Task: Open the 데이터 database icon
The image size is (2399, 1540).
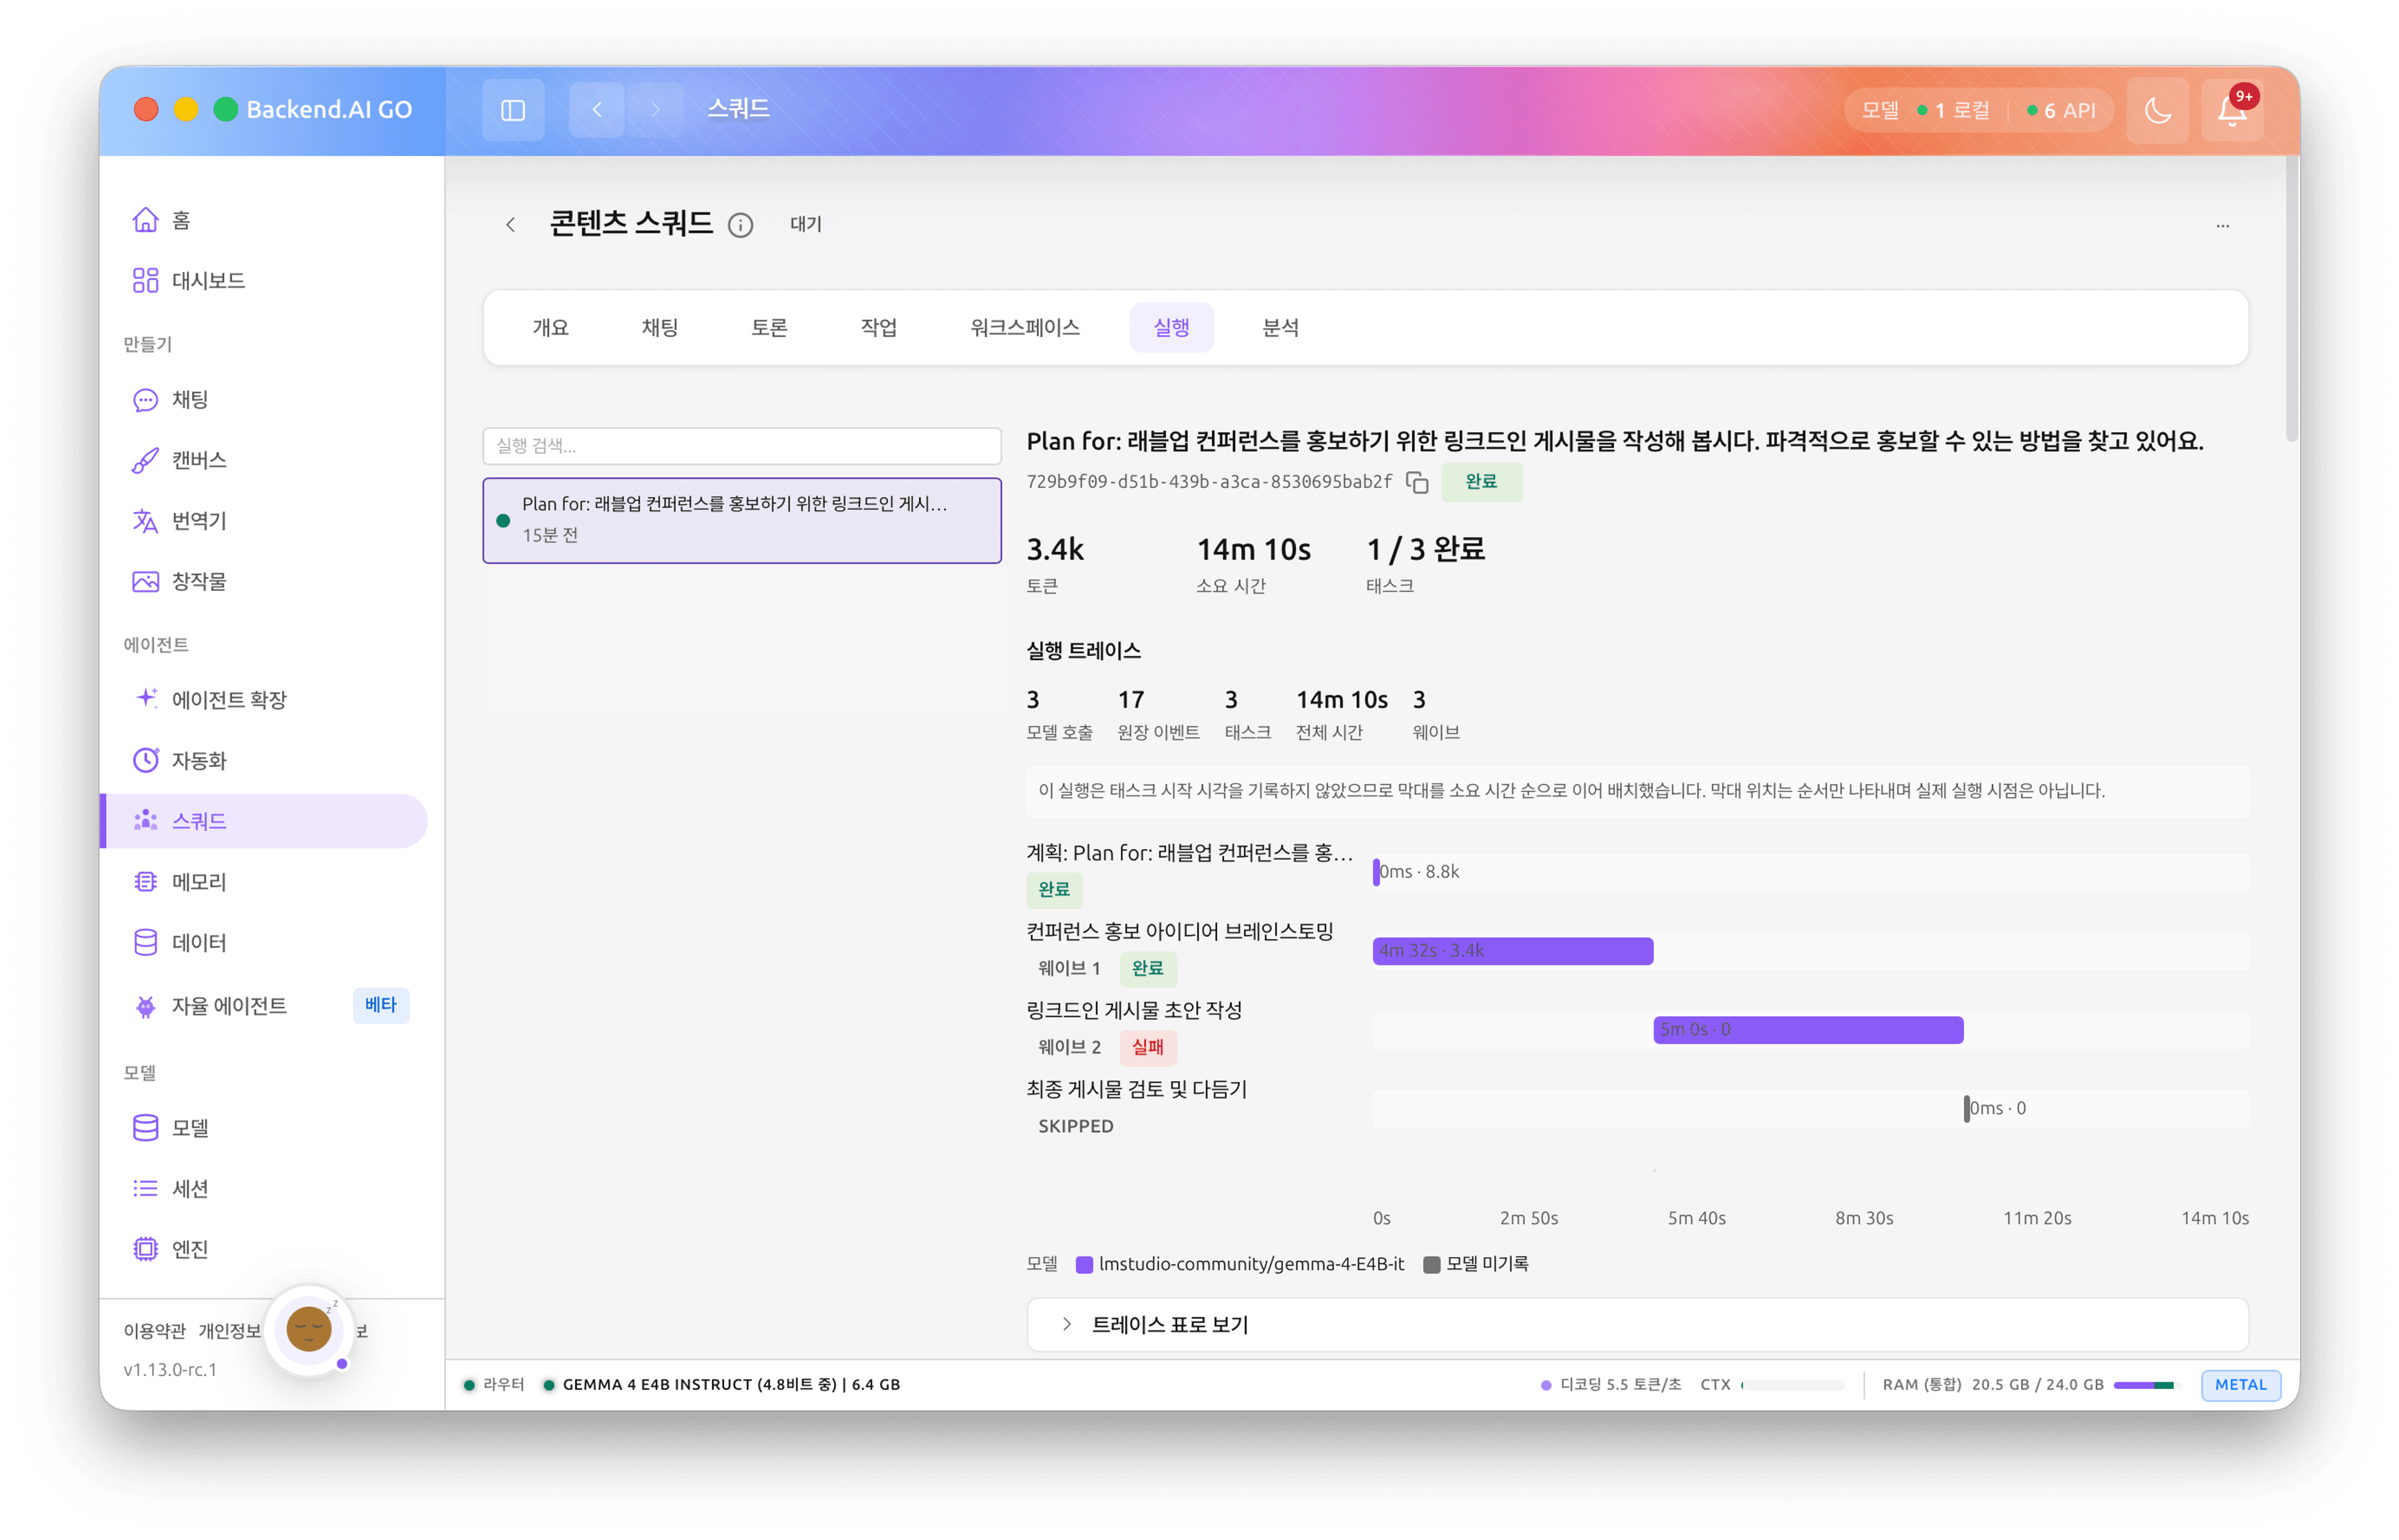Action: pos(146,943)
